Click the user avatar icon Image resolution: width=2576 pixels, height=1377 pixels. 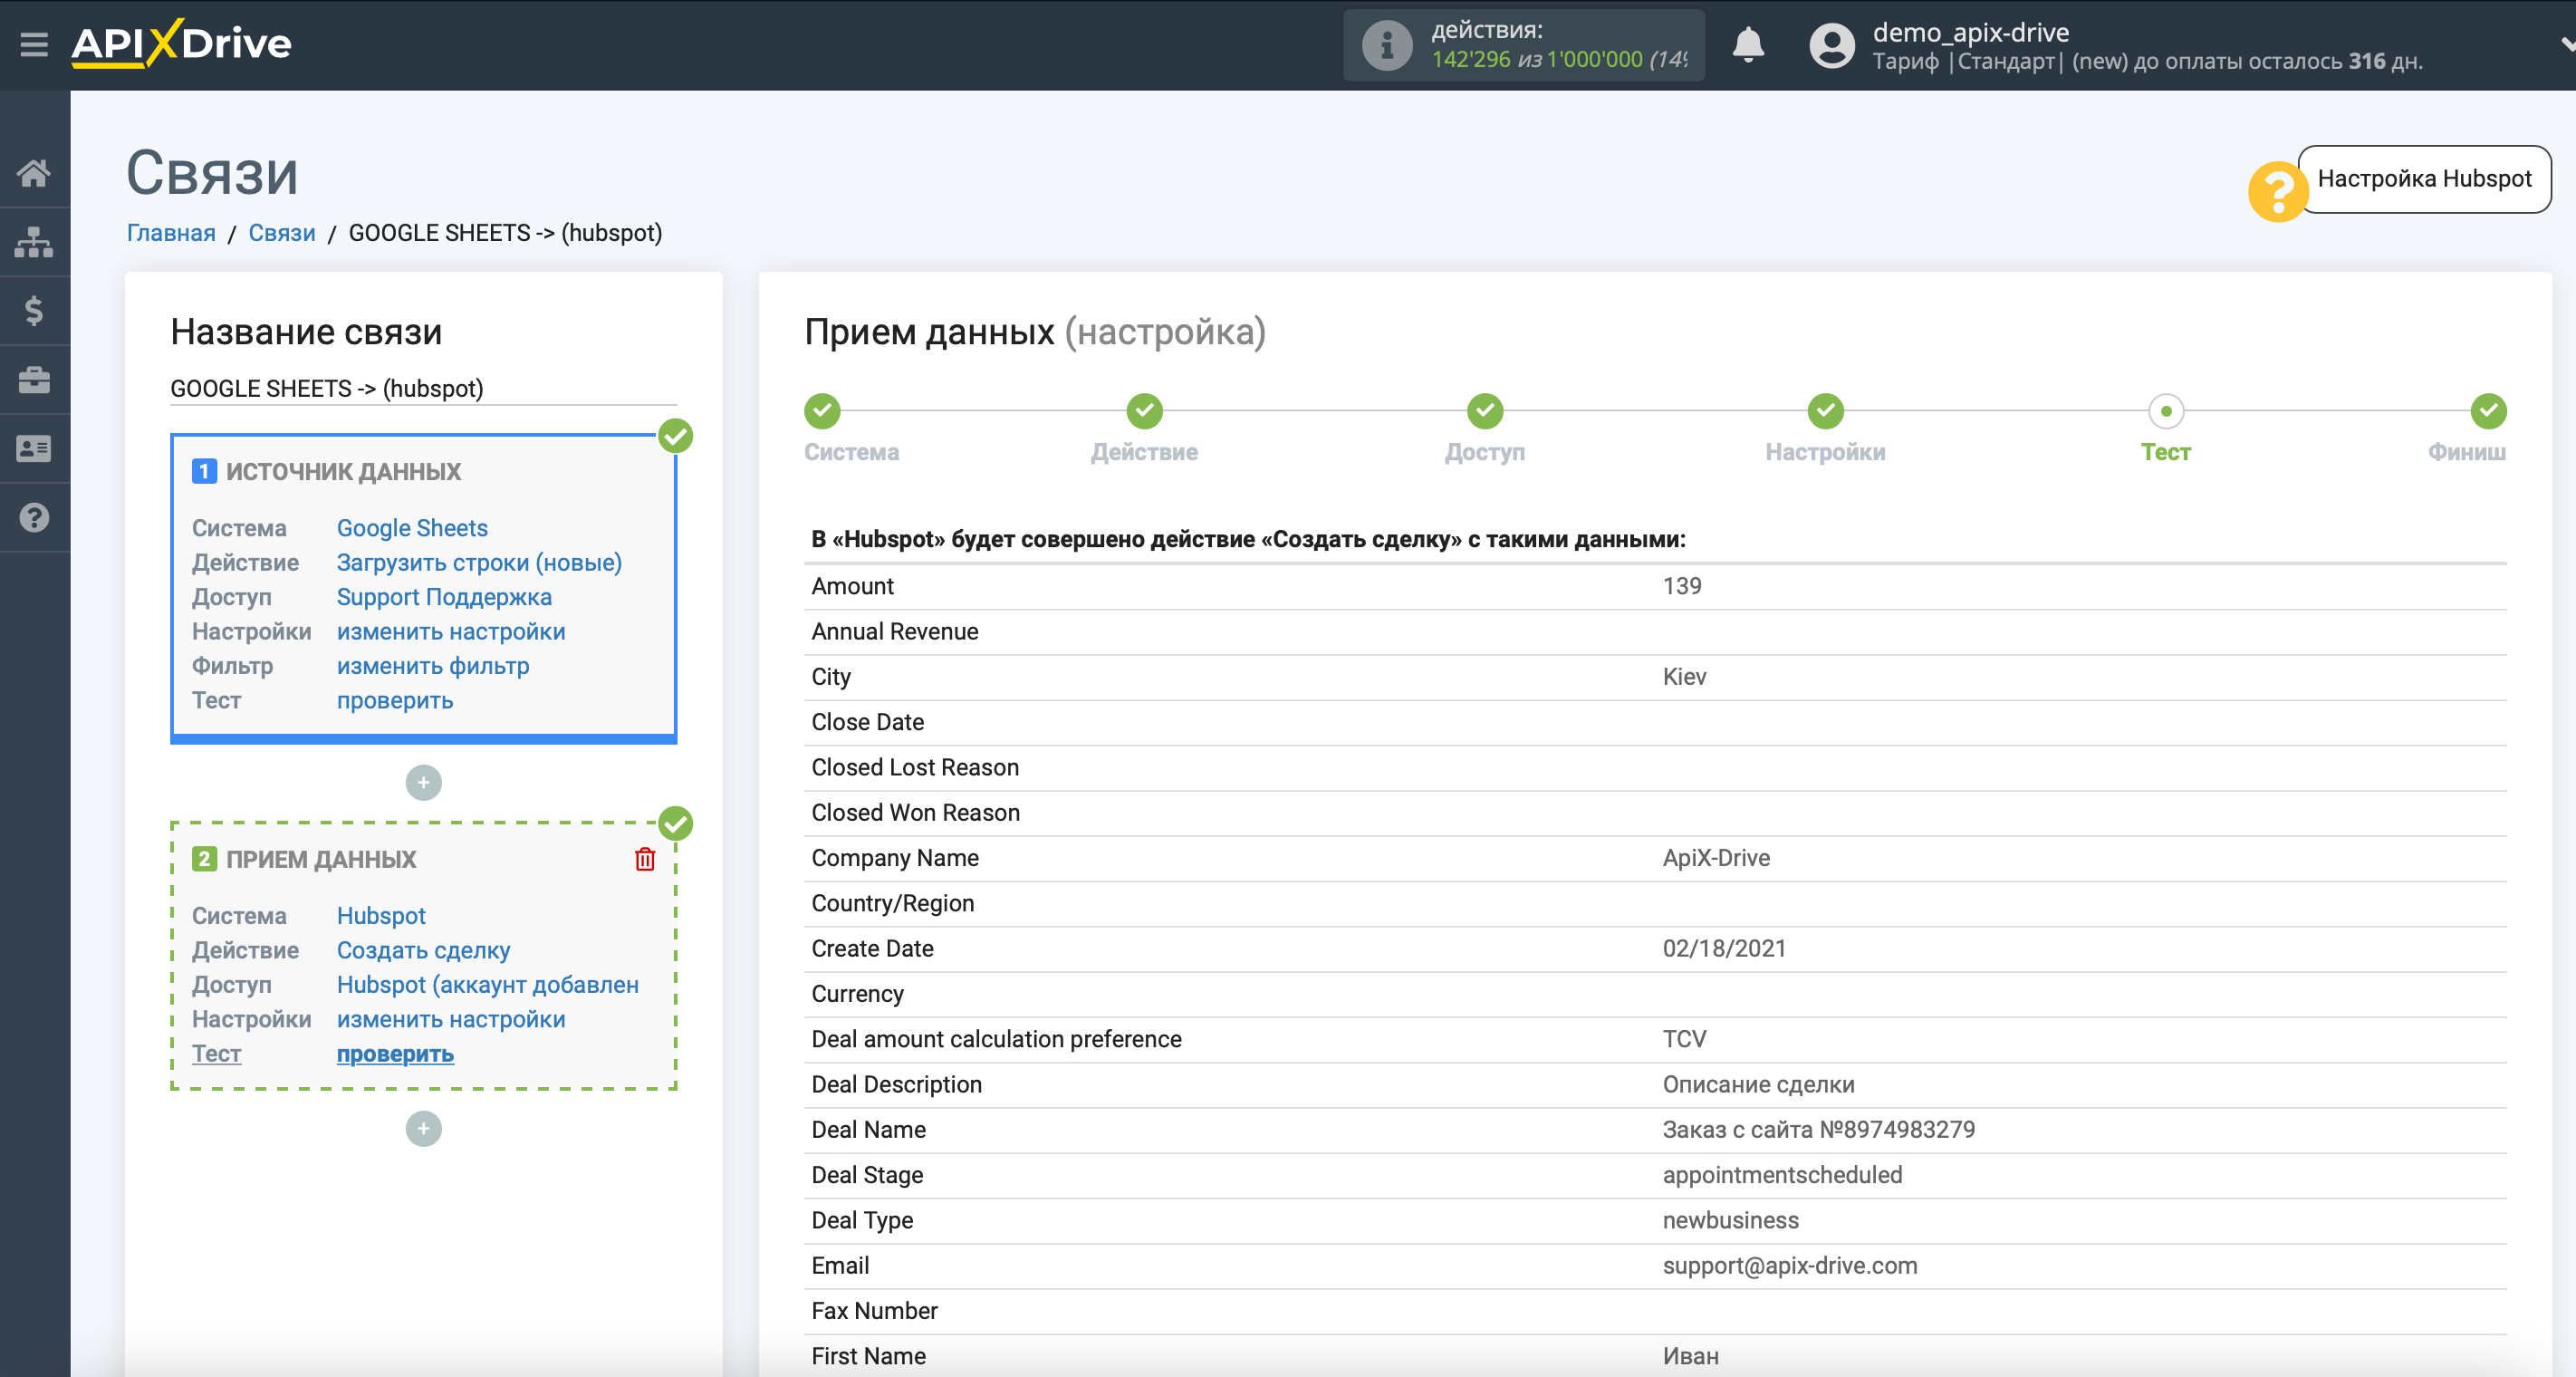coord(1832,45)
